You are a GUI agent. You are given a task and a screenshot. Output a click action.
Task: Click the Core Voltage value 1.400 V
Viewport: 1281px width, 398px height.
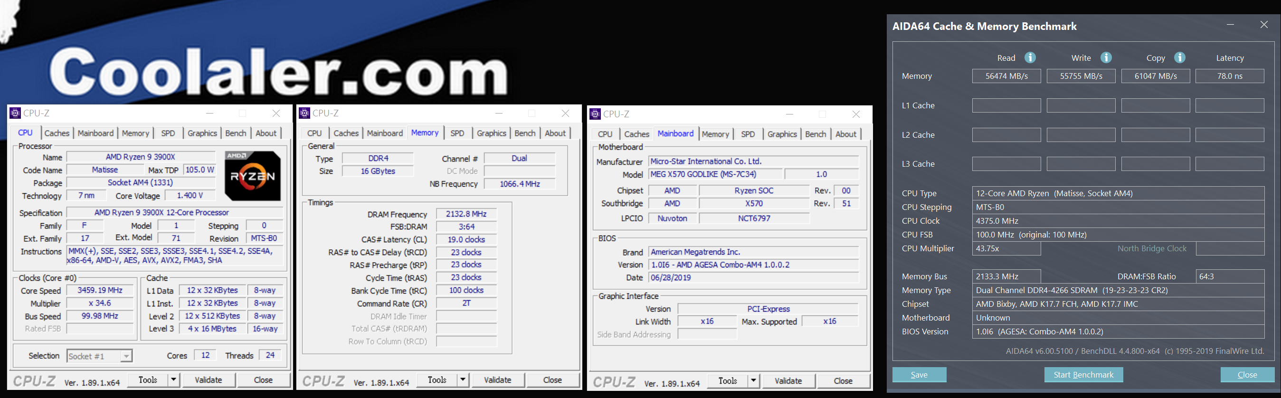(x=190, y=196)
